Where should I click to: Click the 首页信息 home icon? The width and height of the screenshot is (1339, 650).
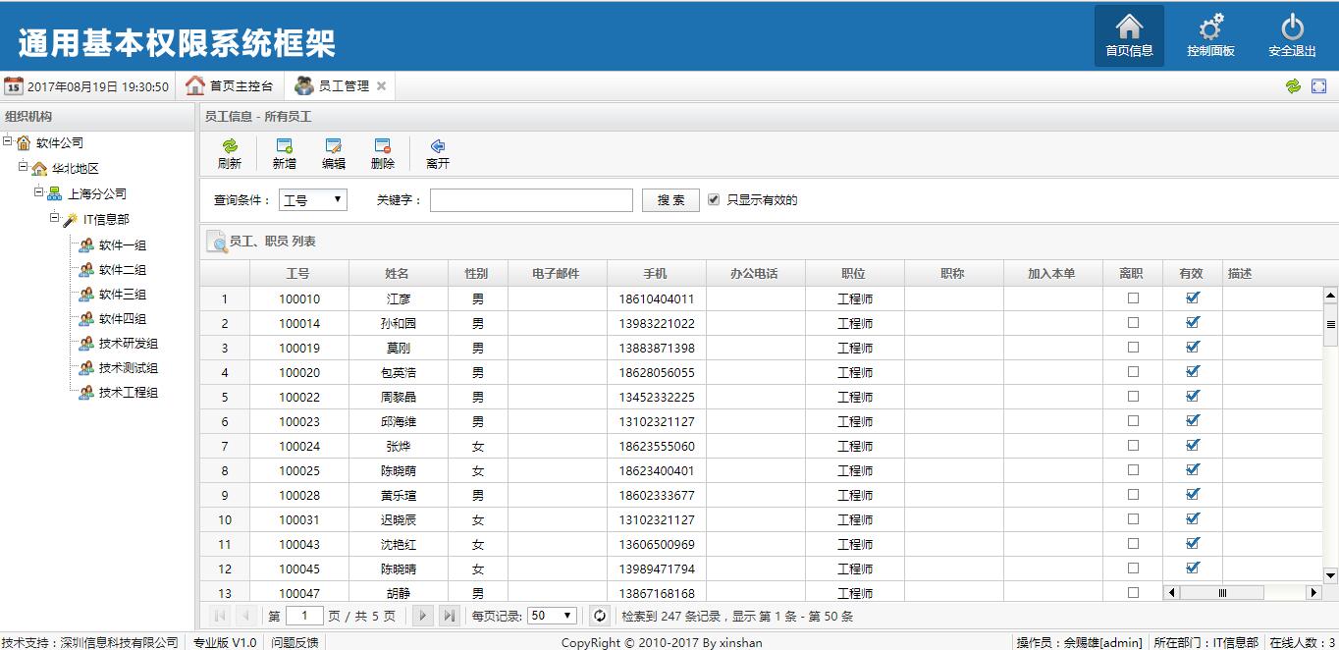point(1129,27)
